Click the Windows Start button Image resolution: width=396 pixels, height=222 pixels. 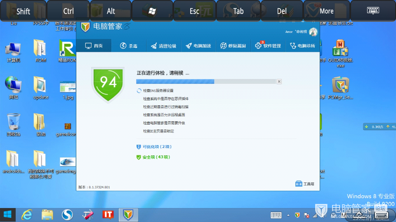(7, 215)
